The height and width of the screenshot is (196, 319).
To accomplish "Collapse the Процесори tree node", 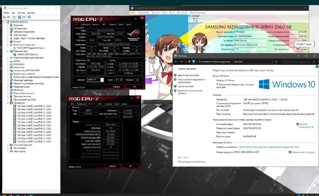I will pyautogui.click(x=8, y=103).
